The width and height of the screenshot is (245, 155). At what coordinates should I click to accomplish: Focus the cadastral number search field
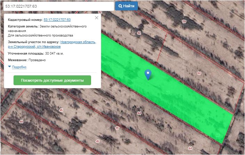pos(57,6)
